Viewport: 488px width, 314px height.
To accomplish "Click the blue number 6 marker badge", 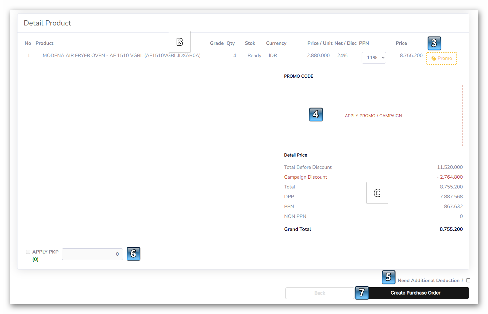I will point(133,254).
